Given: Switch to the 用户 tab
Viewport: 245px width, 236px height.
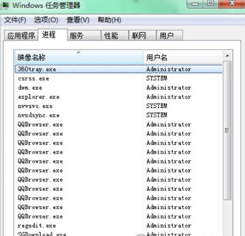Looking at the screenshot, I should click(x=170, y=35).
